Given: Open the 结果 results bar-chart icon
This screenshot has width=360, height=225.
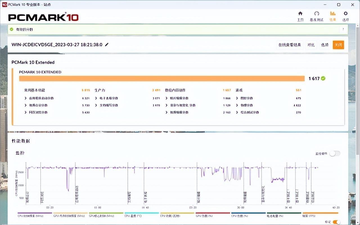Looking at the screenshot, I should (x=333, y=13).
